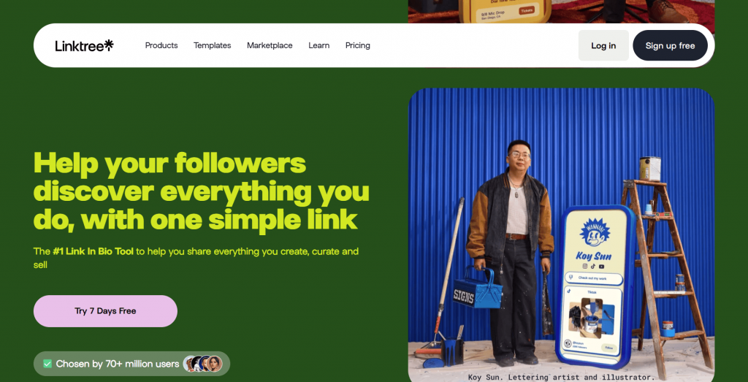
Task: Click the TikTok icon under Koy Sun
Action: tap(593, 266)
